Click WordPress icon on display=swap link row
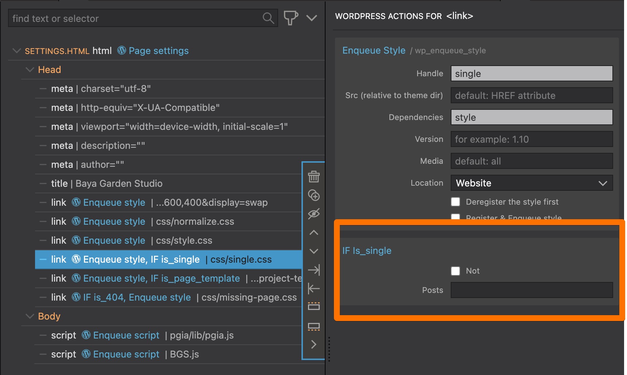 point(76,202)
